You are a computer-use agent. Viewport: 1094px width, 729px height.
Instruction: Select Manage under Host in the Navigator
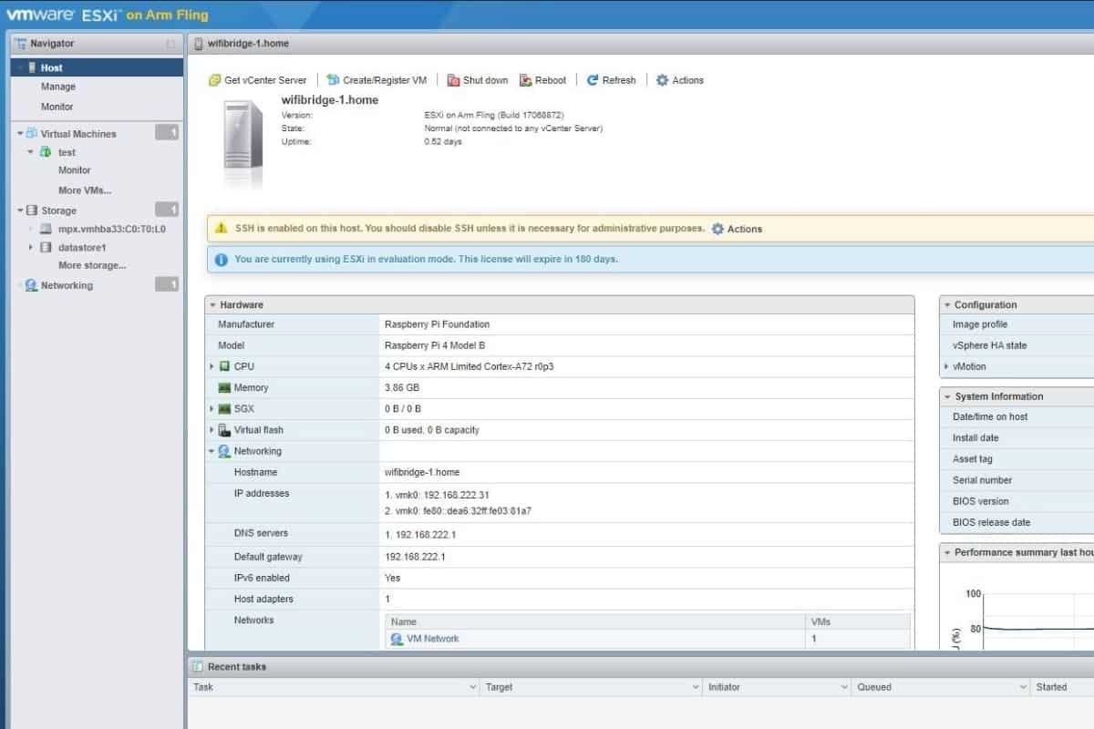tap(58, 87)
